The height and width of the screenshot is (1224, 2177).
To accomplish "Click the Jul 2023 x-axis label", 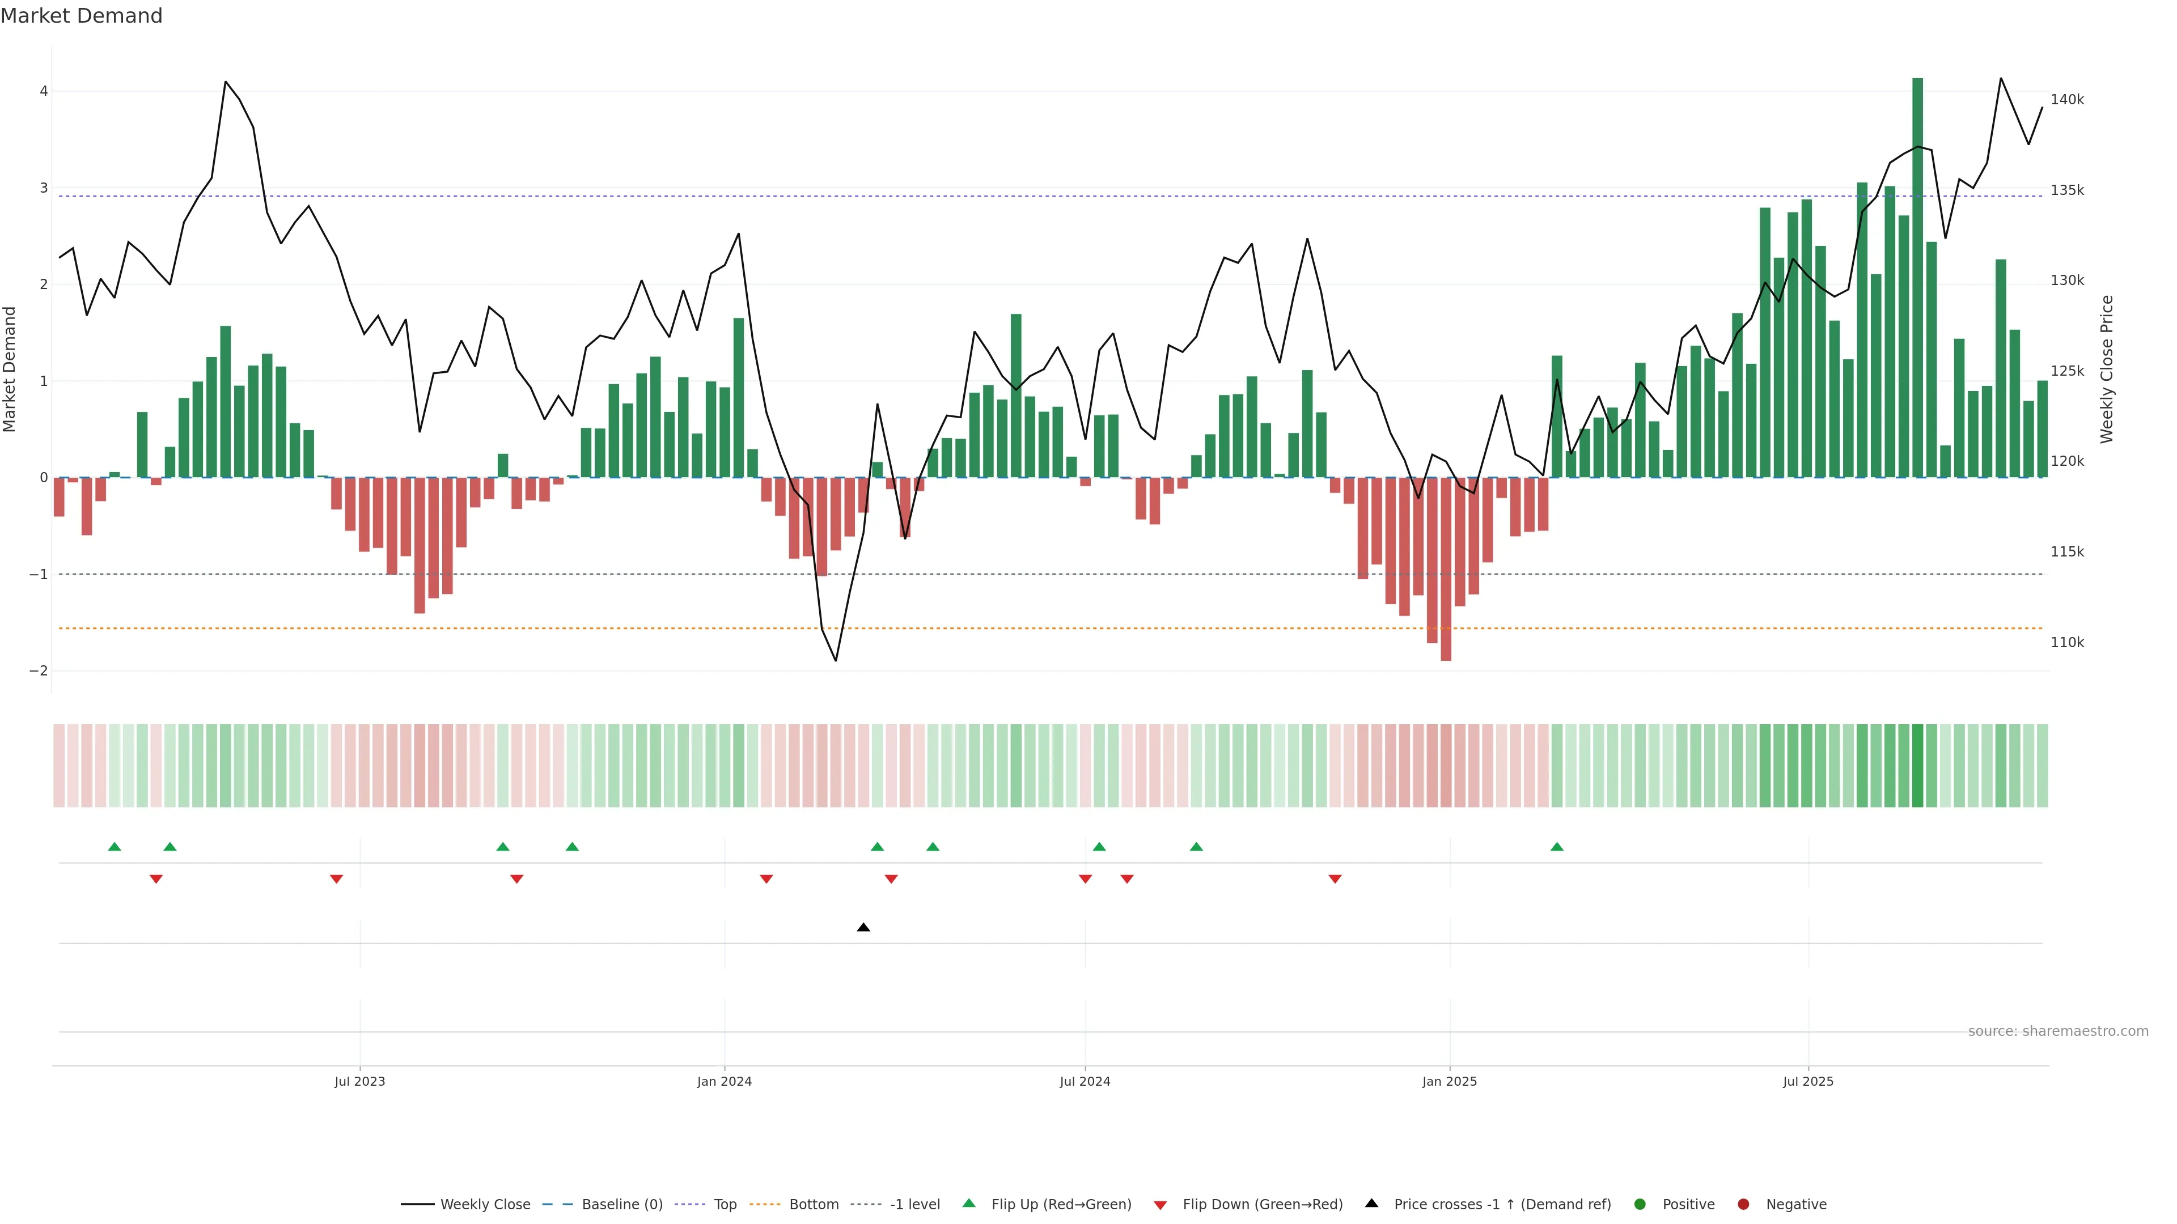I will coord(359,1081).
